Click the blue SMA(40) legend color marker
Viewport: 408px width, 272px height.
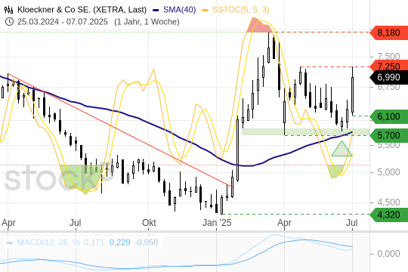click(x=156, y=10)
